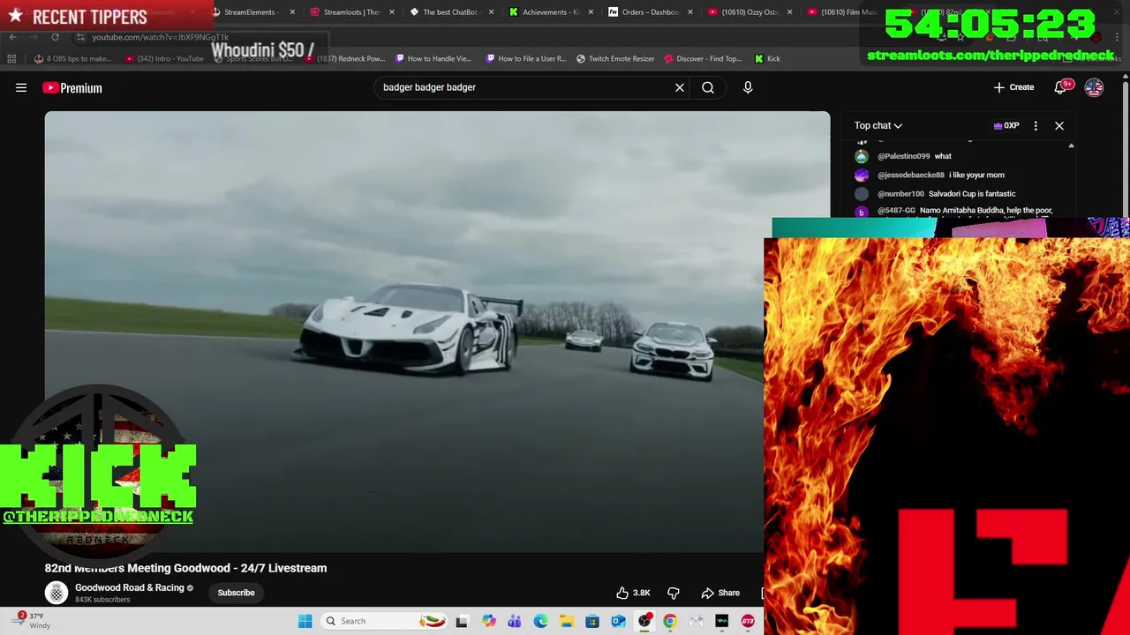The height and width of the screenshot is (635, 1130).
Task: Dislike the video with thumbs down
Action: coord(674,593)
